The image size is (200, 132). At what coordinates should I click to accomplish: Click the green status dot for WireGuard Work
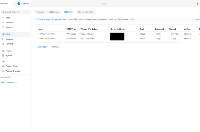pos(38,34)
